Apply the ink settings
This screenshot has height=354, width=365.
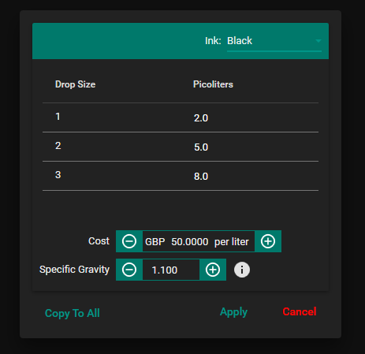(233, 312)
